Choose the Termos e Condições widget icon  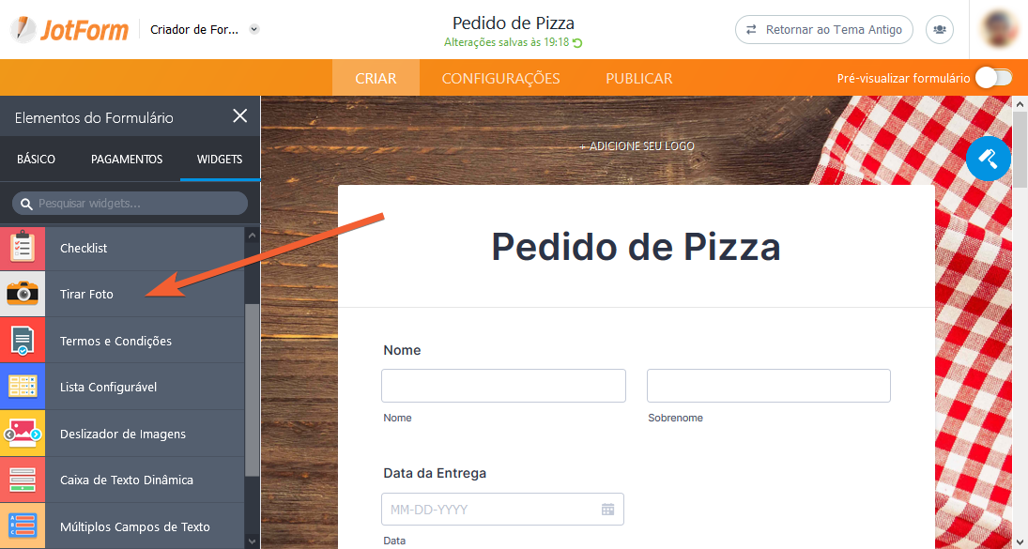23,341
